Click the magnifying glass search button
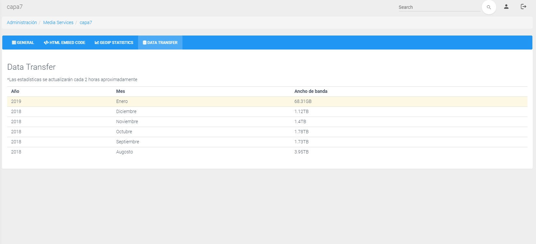The image size is (536, 244). point(489,7)
